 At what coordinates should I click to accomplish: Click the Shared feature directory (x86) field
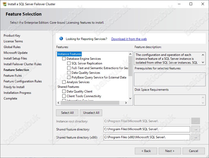(147, 137)
